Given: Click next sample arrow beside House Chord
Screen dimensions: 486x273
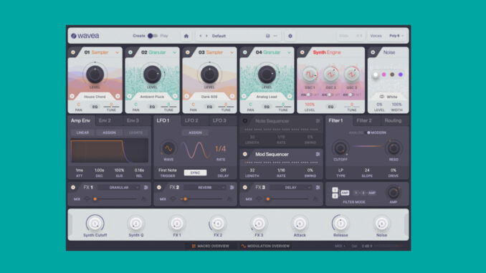Looking at the screenshot, I should [x=118, y=96].
